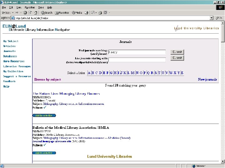Click the New journals link
The image size is (225, 168).
click(x=207, y=79)
